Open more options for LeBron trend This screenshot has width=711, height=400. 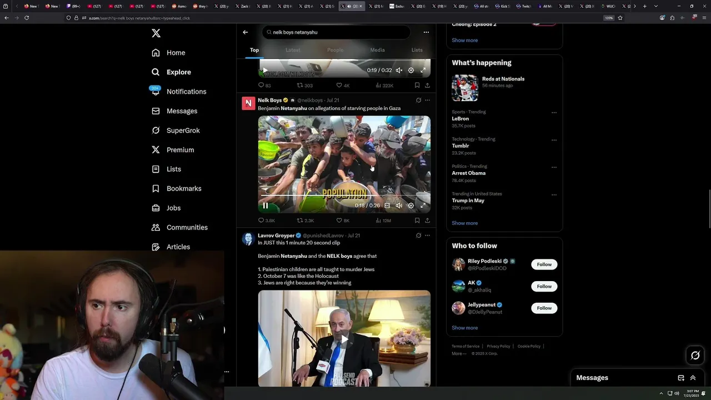click(x=554, y=113)
